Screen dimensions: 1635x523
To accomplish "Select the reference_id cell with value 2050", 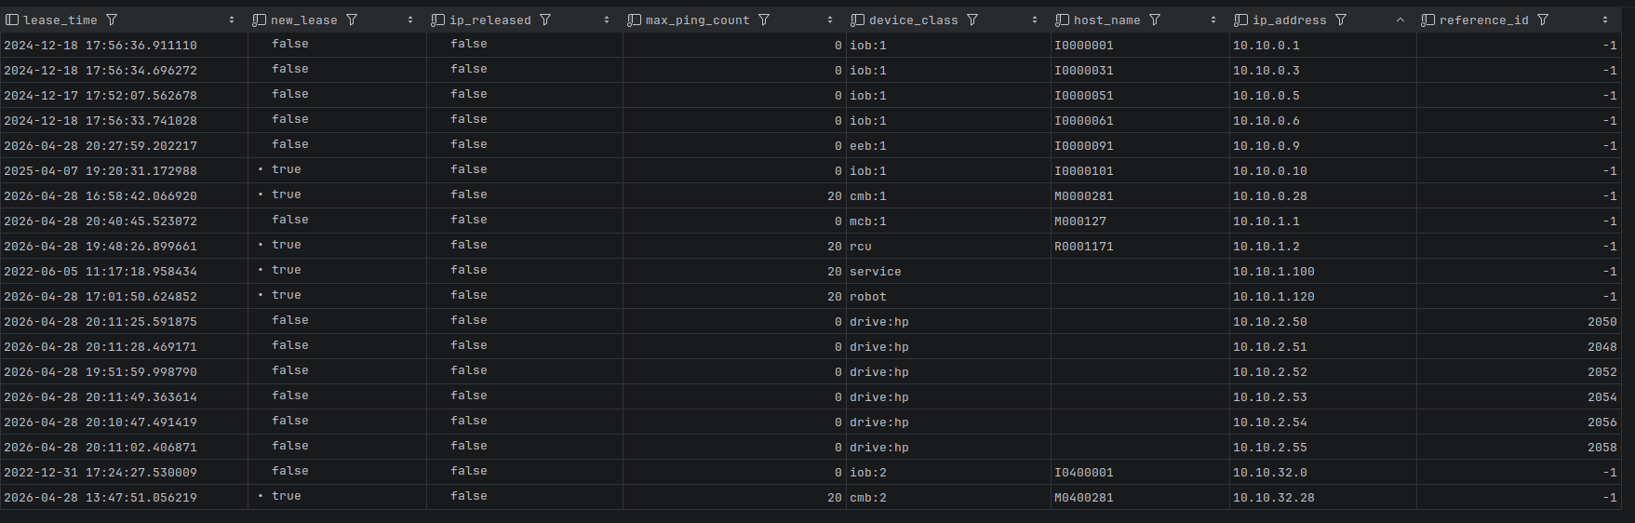I will [x=1601, y=322].
